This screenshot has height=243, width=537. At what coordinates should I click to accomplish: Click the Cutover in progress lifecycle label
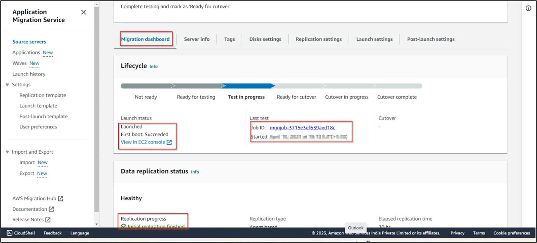click(x=347, y=97)
